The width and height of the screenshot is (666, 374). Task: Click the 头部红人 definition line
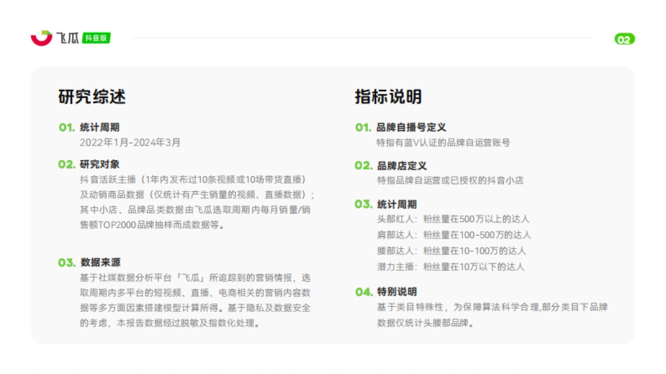pos(453,219)
